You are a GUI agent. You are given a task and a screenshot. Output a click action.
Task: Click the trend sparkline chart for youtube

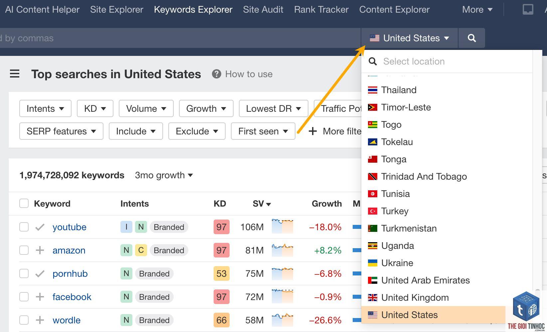point(282,226)
